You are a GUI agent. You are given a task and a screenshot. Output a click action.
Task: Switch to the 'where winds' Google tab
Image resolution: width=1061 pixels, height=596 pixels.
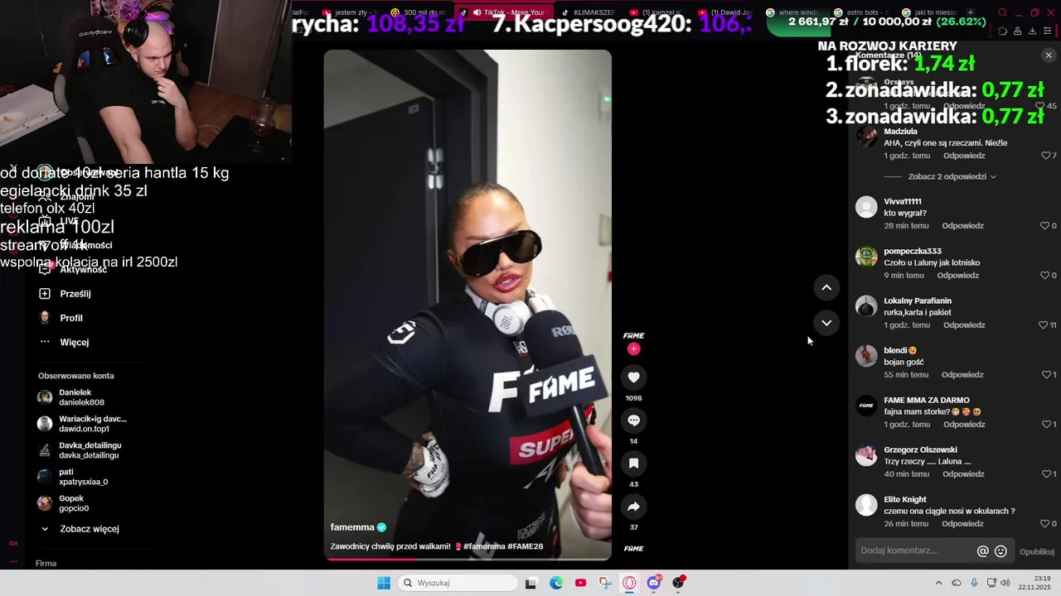[793, 12]
